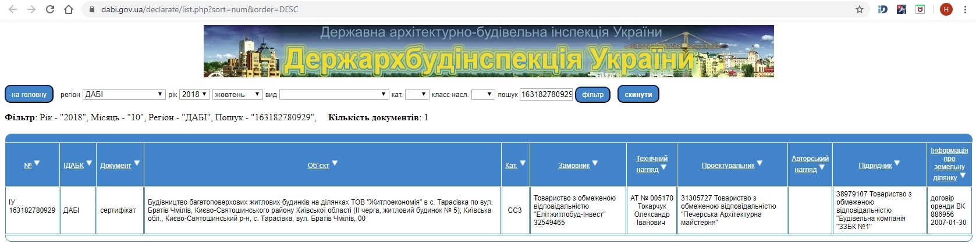The height and width of the screenshot is (247, 976).
Task: Bookmark this page with star icon
Action: click(x=860, y=9)
